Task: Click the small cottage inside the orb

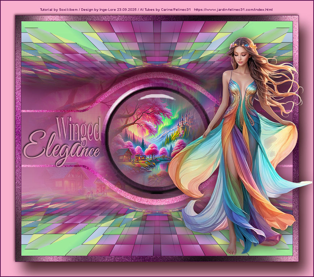Action: [125, 154]
